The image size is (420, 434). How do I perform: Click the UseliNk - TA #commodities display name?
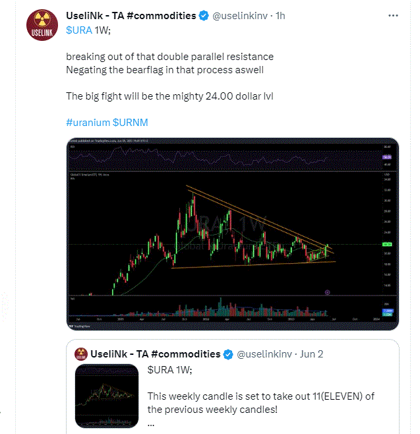(131, 16)
